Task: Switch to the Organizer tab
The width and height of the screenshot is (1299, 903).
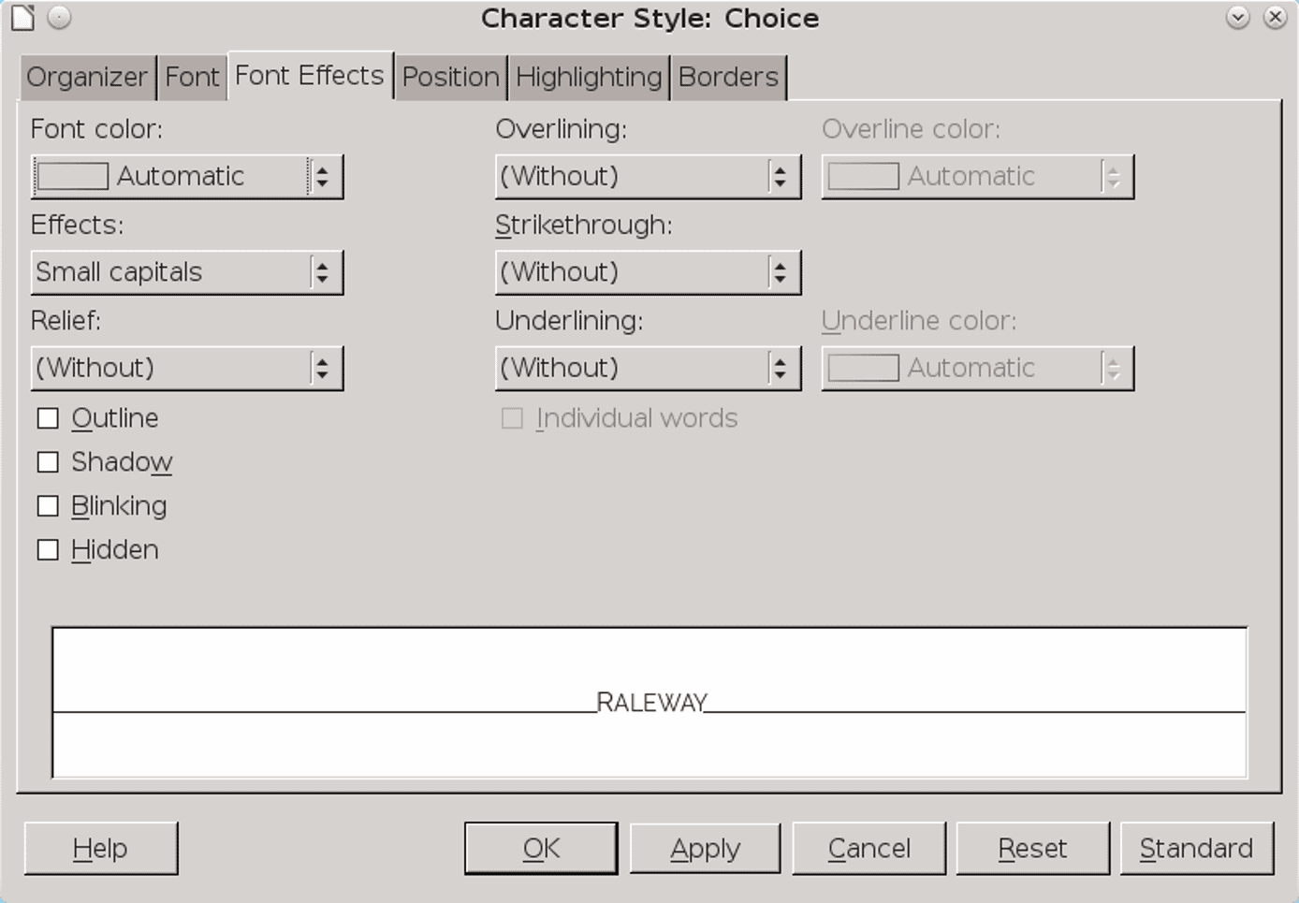Action: tap(86, 77)
